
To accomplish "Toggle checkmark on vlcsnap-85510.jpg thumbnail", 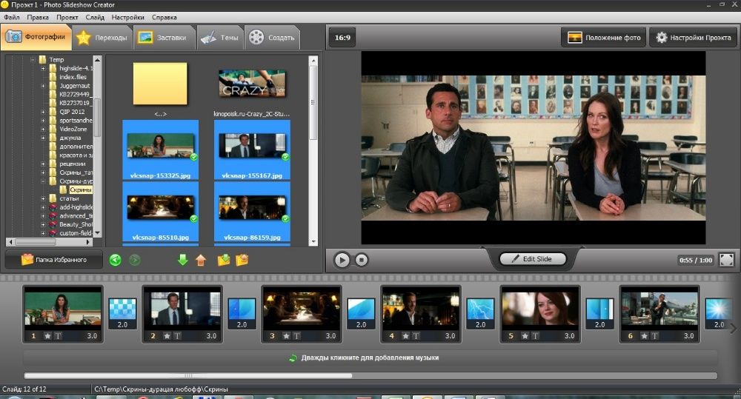I will [193, 218].
